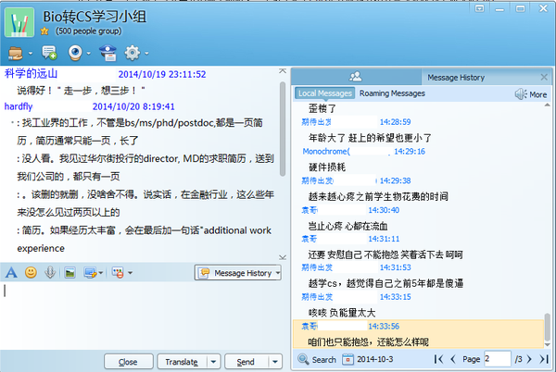Expand the Translate button dropdown arrow
The width and height of the screenshot is (556, 372).
pyautogui.click(x=213, y=362)
